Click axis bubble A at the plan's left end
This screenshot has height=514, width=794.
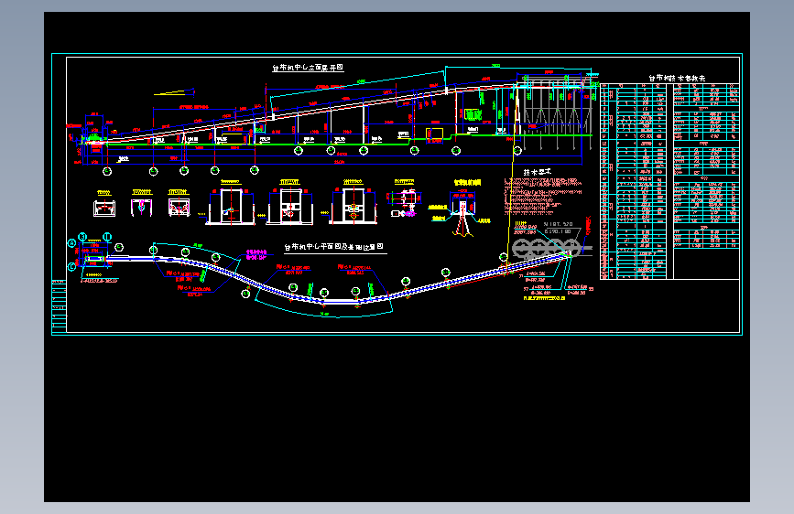tap(72, 243)
